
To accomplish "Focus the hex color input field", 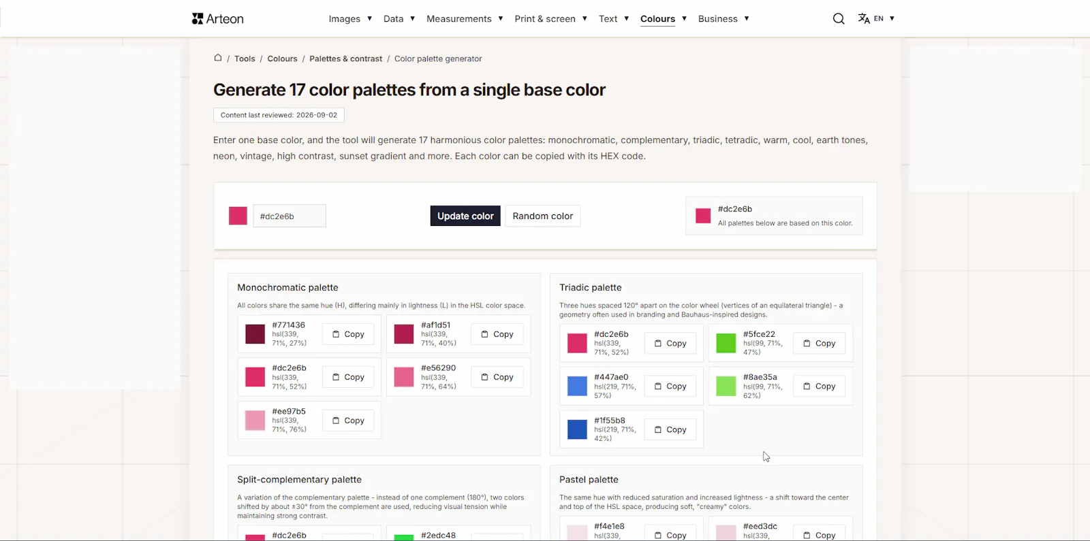I will pos(290,216).
